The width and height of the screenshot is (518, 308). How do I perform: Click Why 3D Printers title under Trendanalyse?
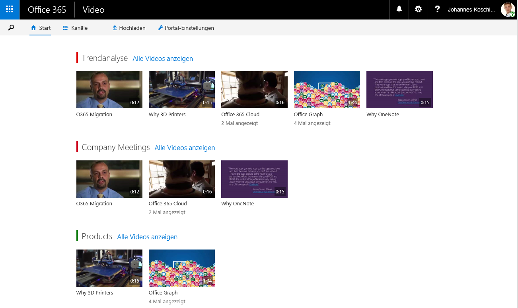[167, 115]
